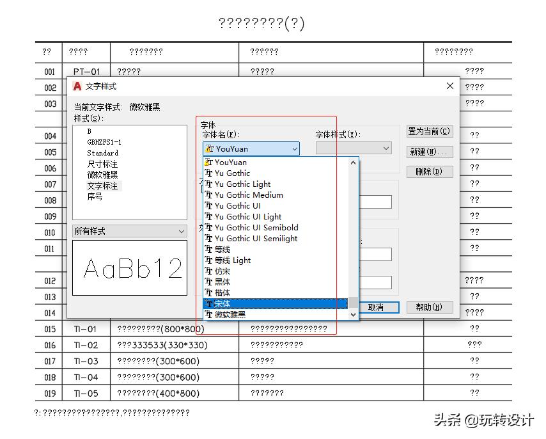
Task: Click the TrueType icon next to 宋体
Action: pyautogui.click(x=212, y=303)
